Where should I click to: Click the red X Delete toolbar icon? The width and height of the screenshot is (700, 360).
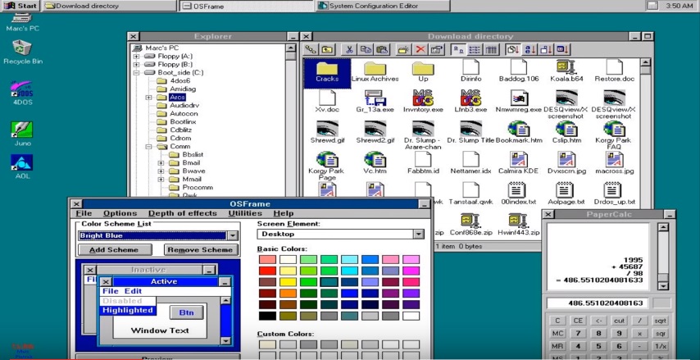tap(420, 49)
